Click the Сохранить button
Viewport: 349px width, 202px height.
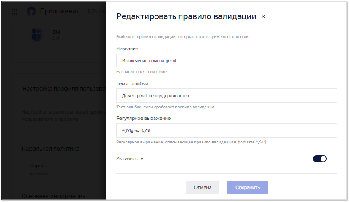pos(247,187)
